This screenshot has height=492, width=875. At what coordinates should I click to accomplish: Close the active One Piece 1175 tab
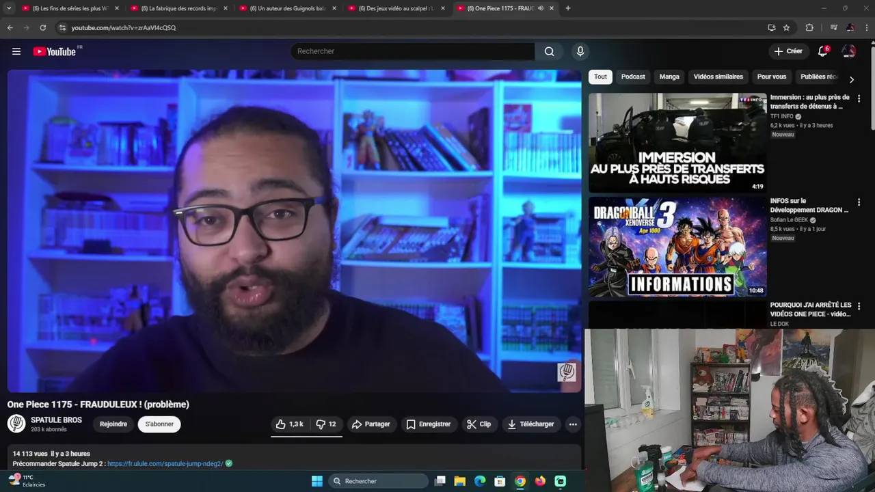[551, 8]
